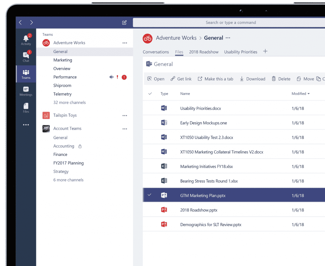Click the camera icon on Performance channel
325x266 pixels.
point(111,77)
